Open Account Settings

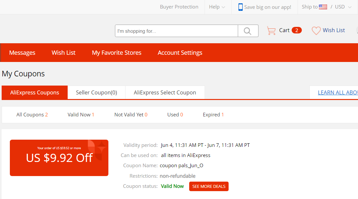click(180, 53)
